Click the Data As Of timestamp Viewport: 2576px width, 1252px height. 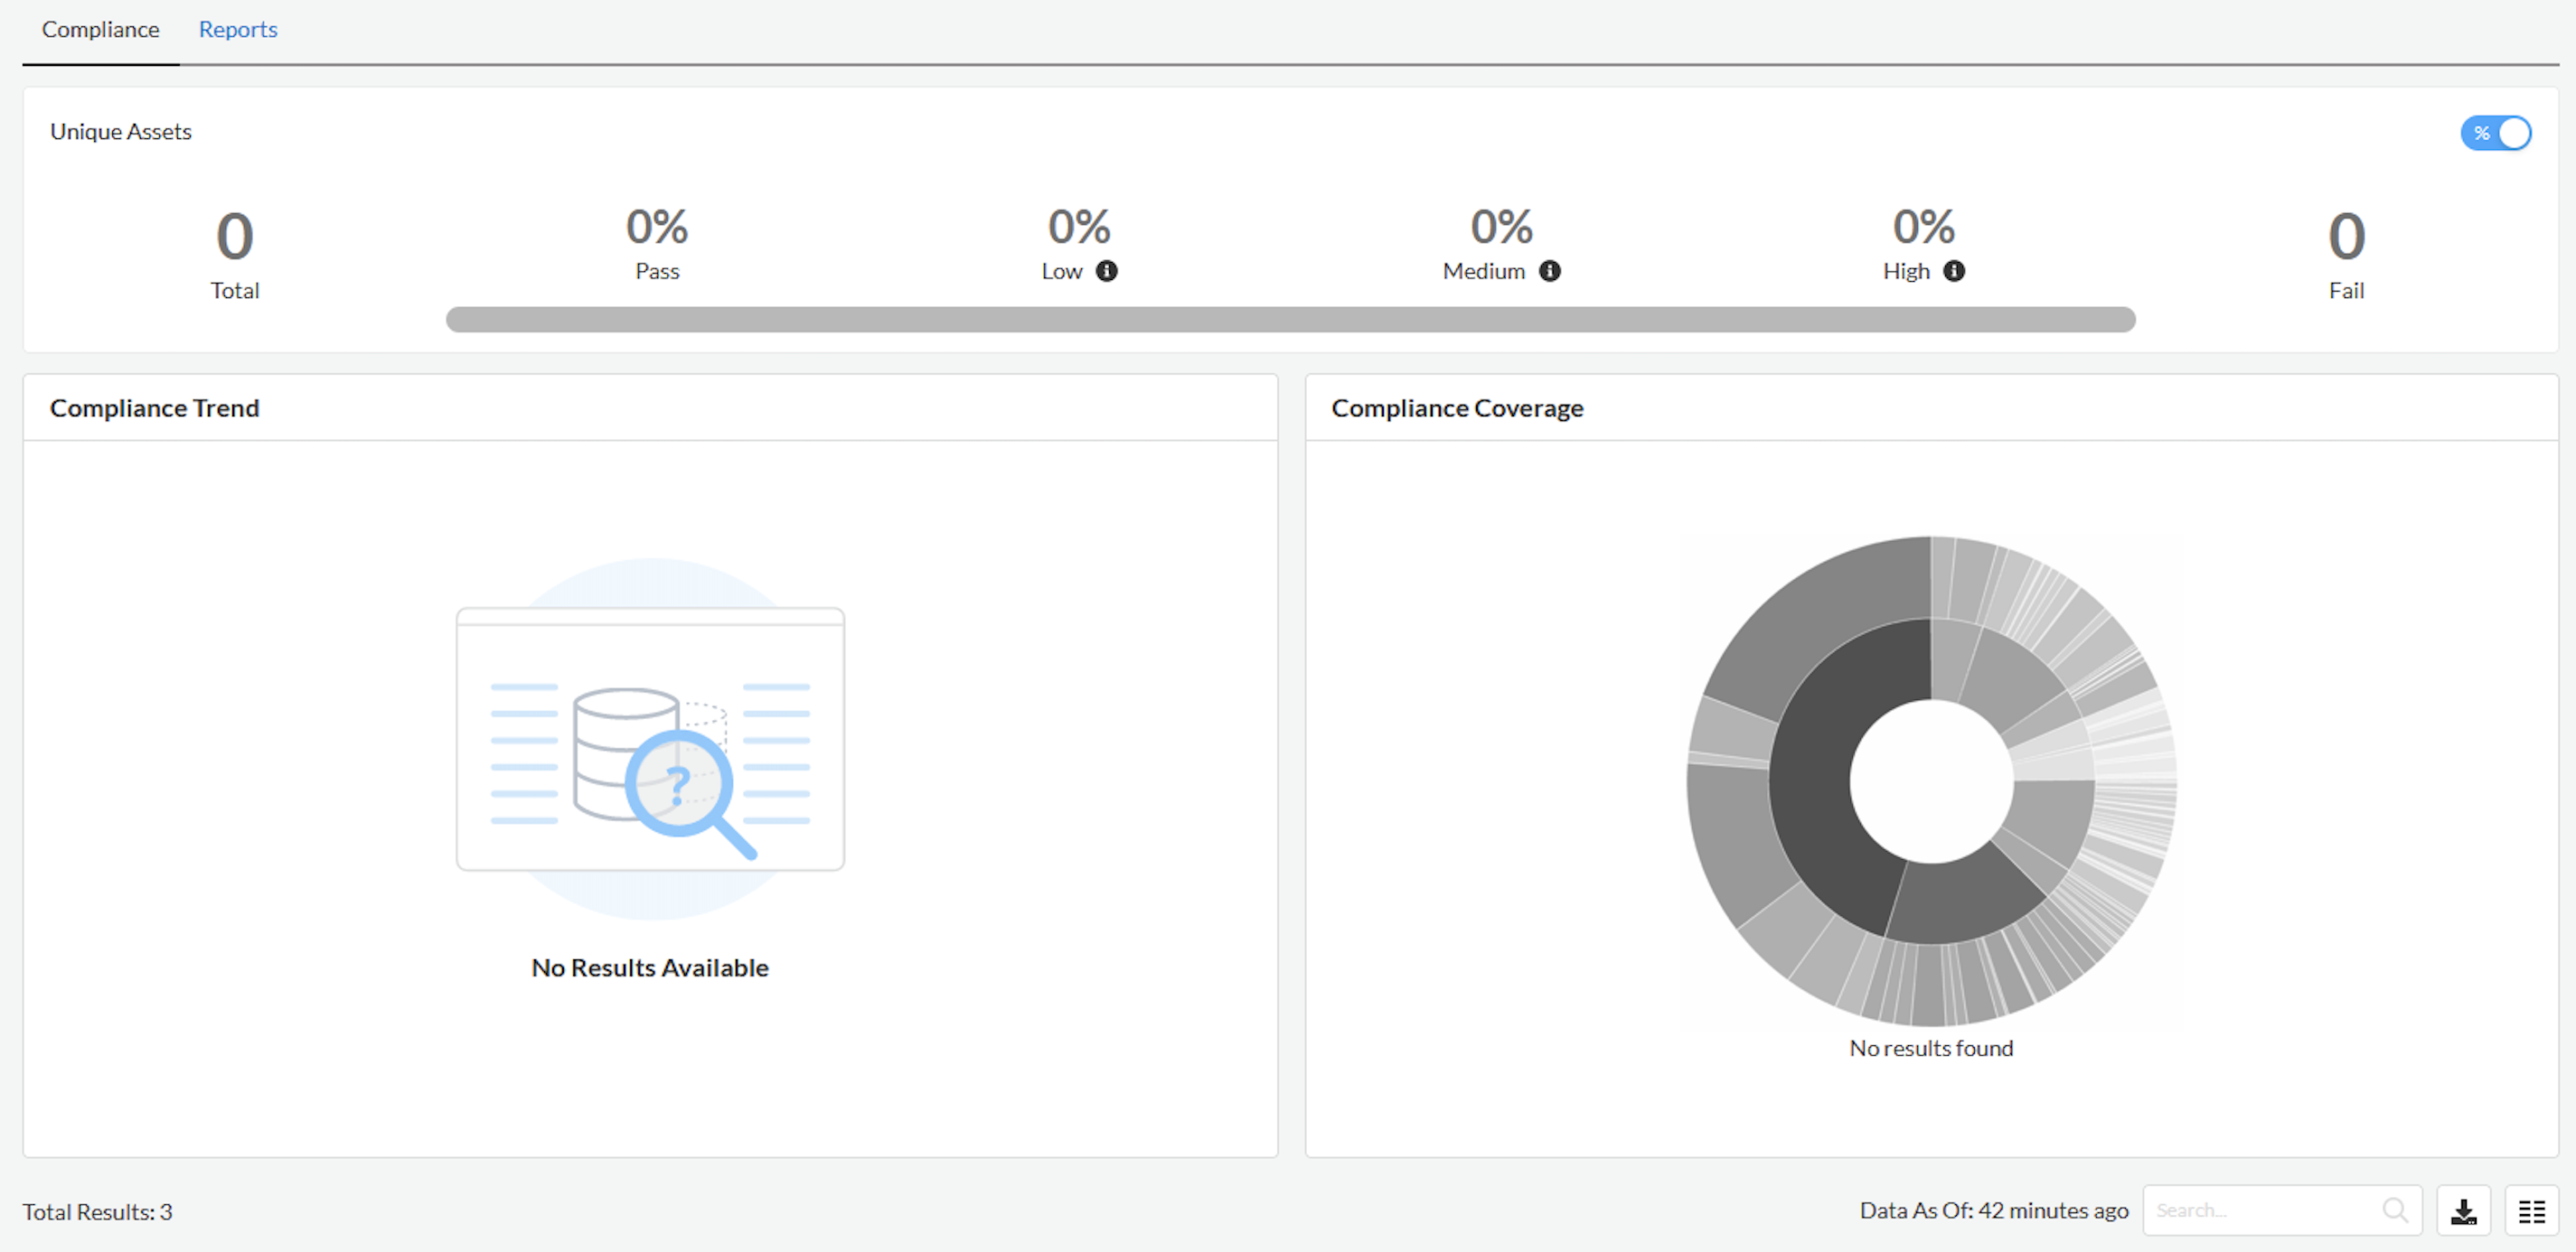tap(1994, 1210)
